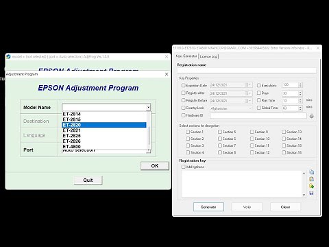
Task: Click the OK button
Action: (155, 166)
